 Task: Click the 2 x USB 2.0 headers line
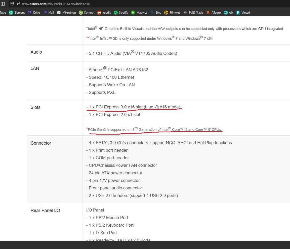pos(132,195)
